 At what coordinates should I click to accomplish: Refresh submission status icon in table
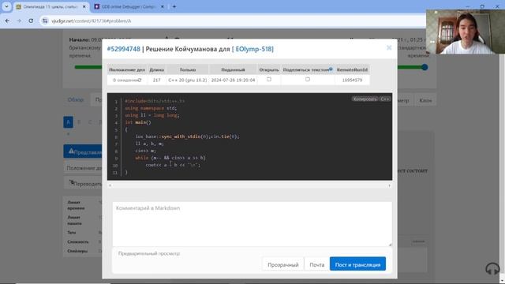click(x=140, y=80)
